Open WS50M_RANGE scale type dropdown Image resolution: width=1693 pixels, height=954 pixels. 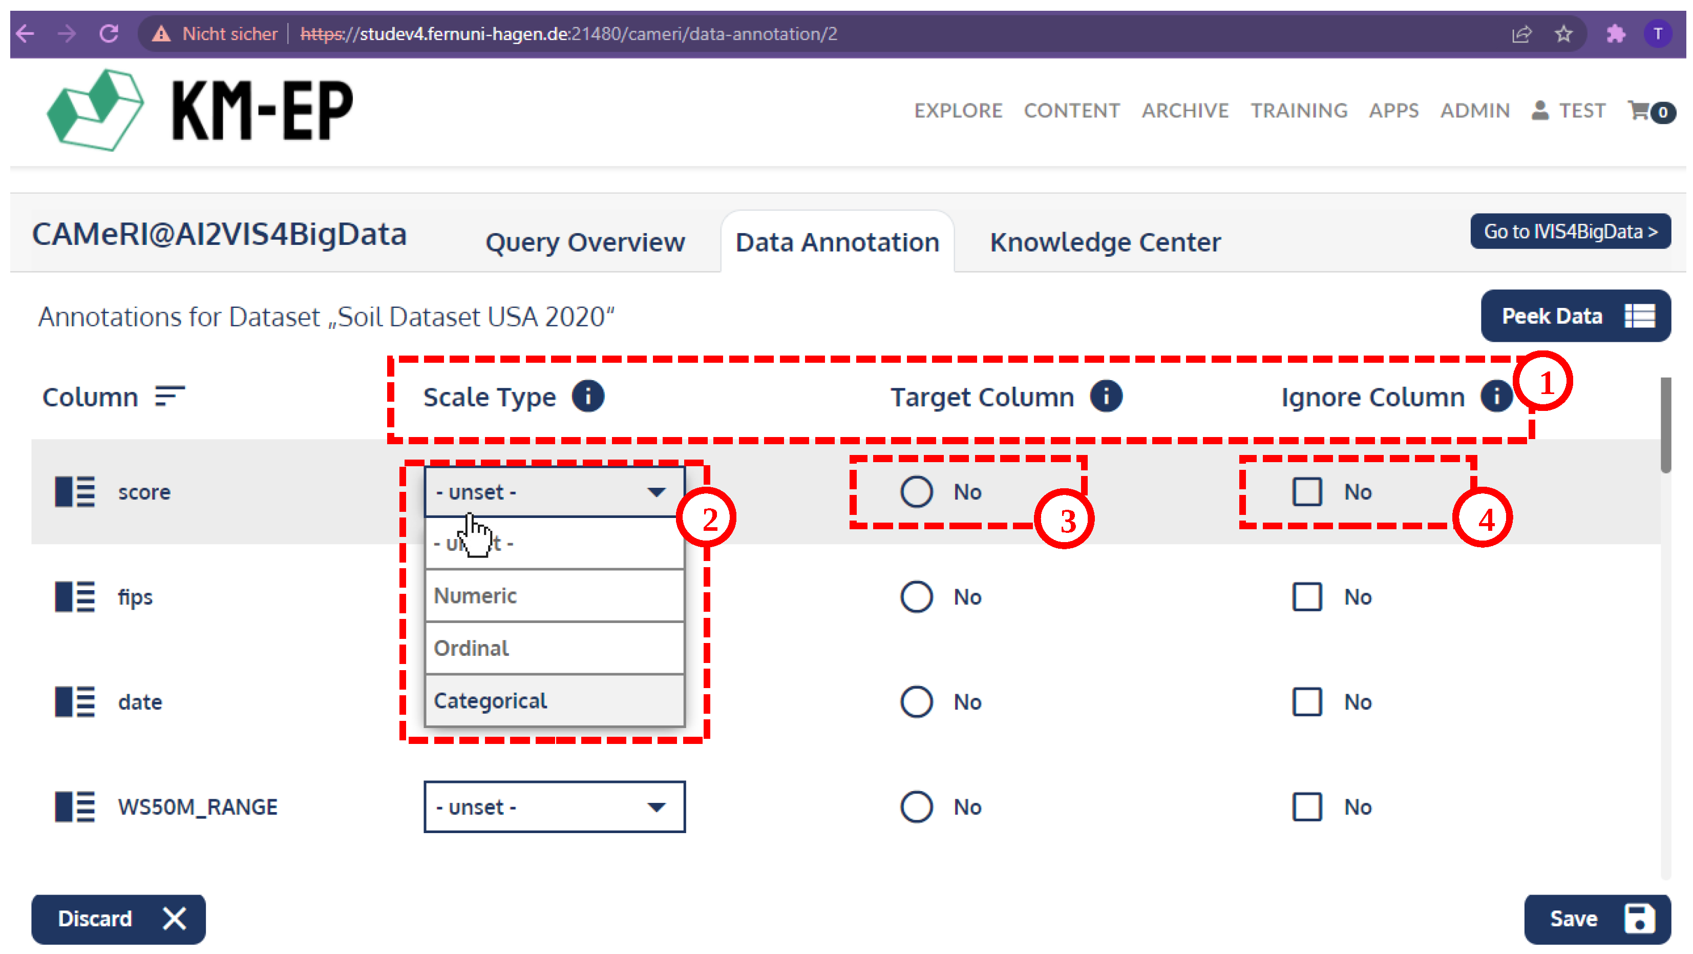tap(554, 807)
